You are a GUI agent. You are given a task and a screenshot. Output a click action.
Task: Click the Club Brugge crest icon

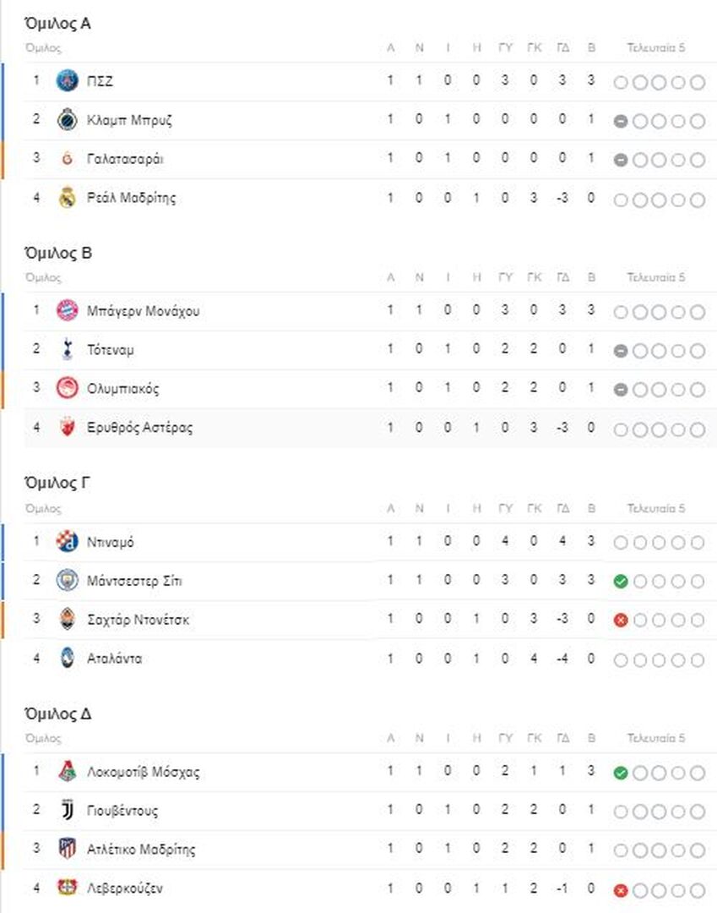coord(67,120)
